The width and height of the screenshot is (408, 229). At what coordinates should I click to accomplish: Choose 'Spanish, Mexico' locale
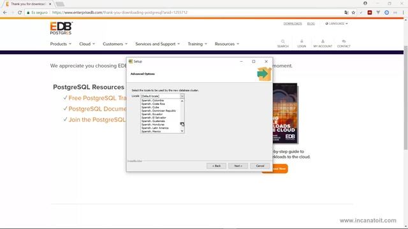click(160, 132)
